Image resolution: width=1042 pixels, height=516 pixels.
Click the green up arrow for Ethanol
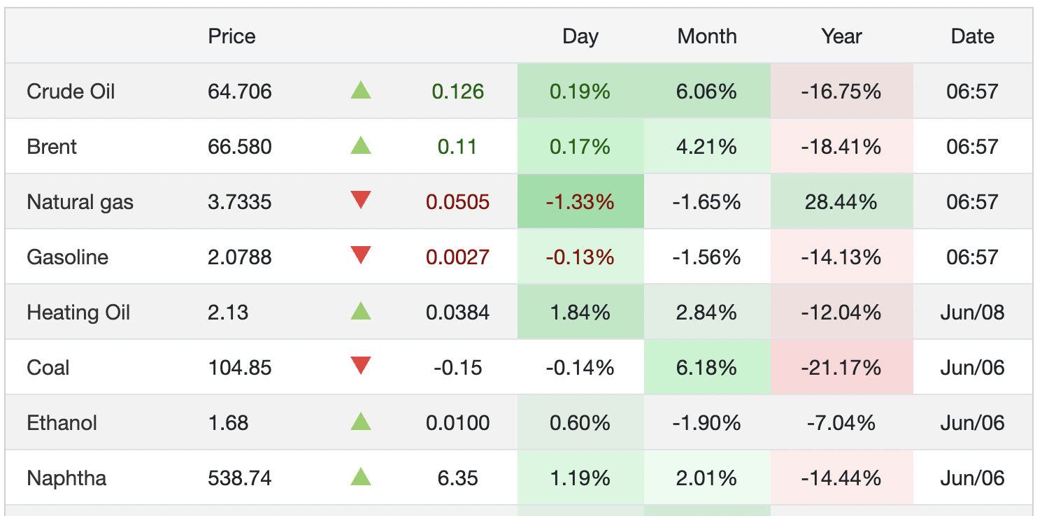click(x=361, y=421)
